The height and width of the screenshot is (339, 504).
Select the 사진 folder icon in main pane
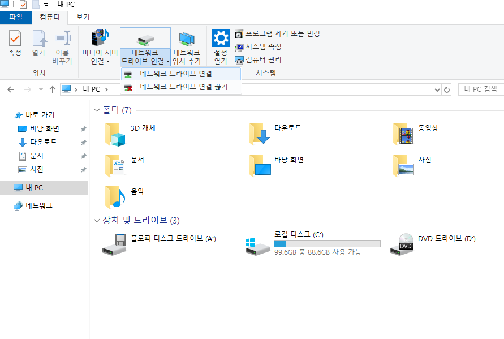click(x=403, y=166)
